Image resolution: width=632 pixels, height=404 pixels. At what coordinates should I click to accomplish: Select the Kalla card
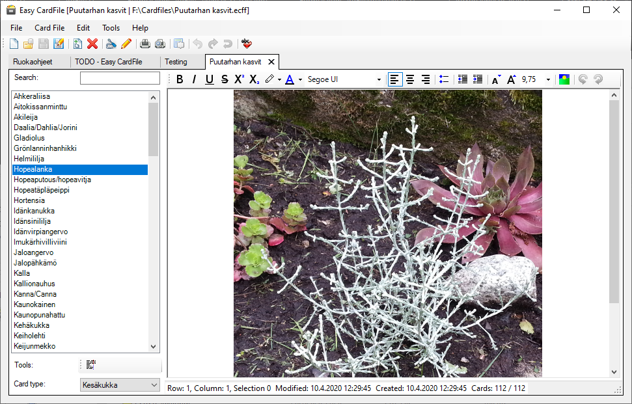[80, 273]
